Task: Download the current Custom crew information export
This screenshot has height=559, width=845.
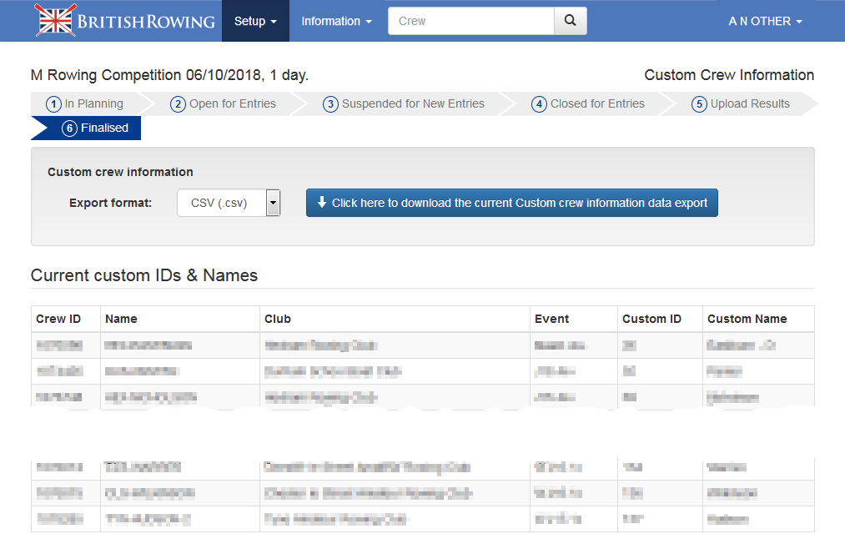Action: 511,203
